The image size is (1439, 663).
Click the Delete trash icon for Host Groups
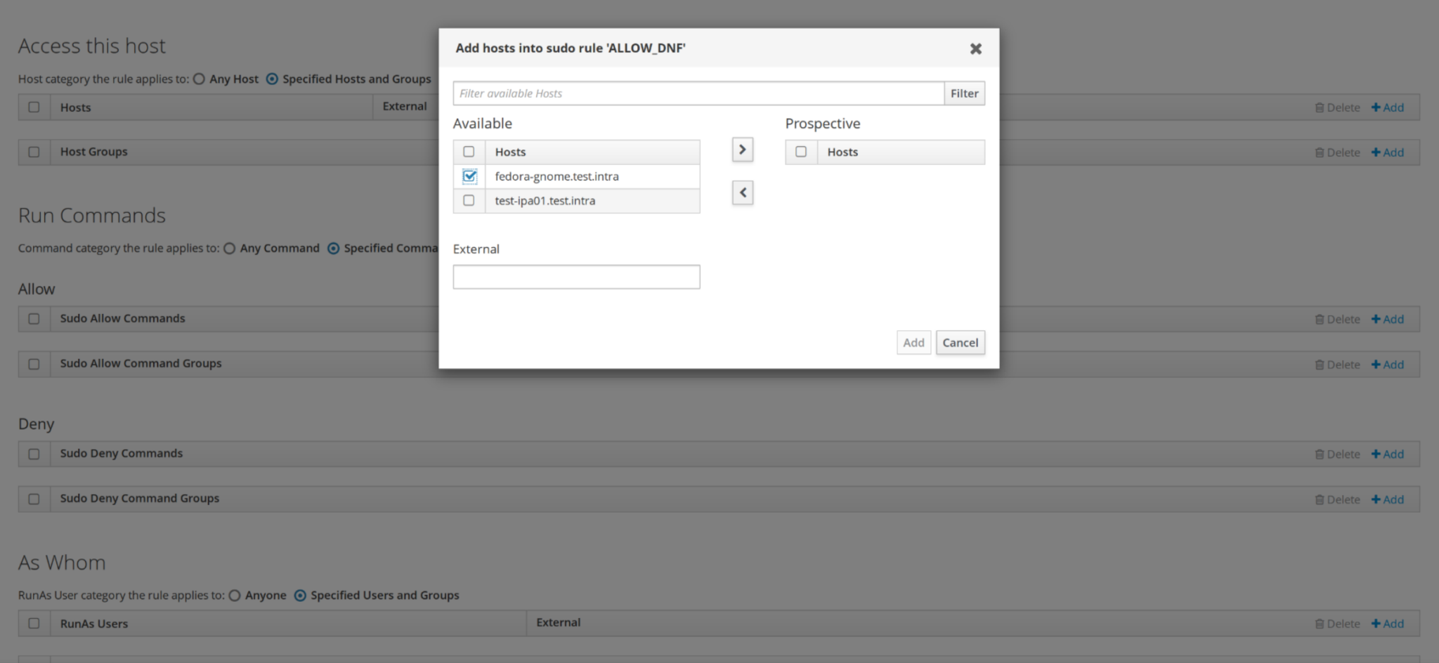pos(1337,152)
